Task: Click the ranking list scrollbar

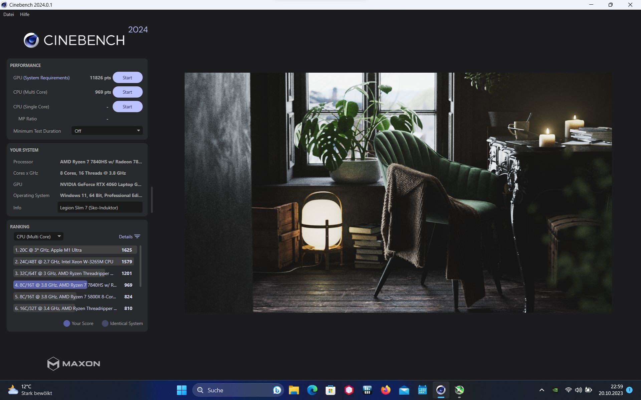Action: (140, 266)
